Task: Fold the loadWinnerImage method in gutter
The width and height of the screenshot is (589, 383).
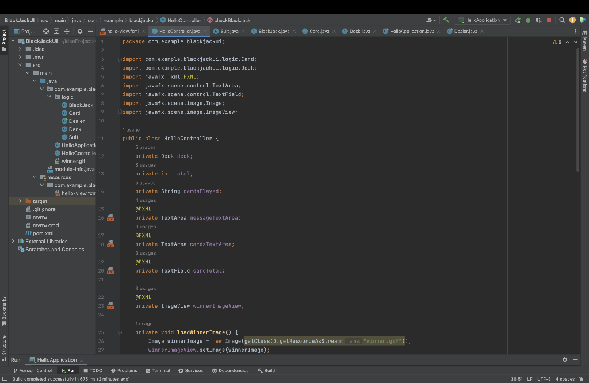Action: point(120,333)
